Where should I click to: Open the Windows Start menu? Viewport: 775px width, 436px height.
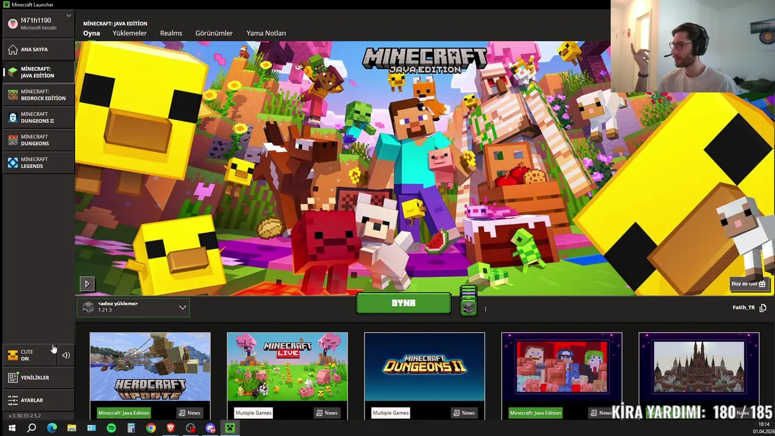tap(12, 428)
